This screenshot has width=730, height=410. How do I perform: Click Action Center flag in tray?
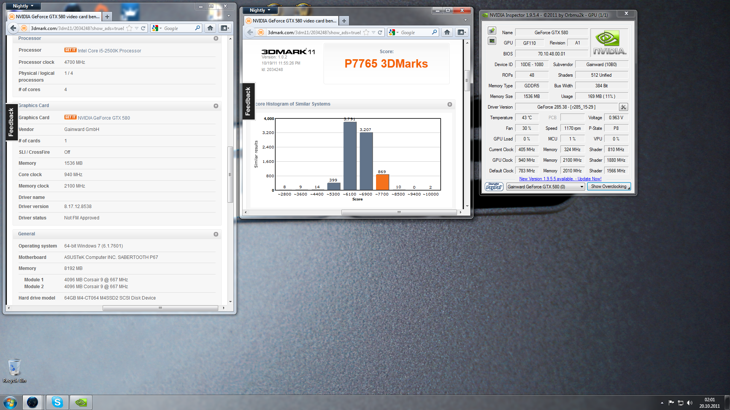point(671,403)
